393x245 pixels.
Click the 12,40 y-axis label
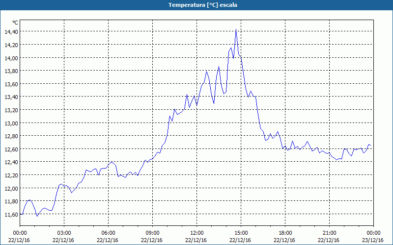coord(11,162)
